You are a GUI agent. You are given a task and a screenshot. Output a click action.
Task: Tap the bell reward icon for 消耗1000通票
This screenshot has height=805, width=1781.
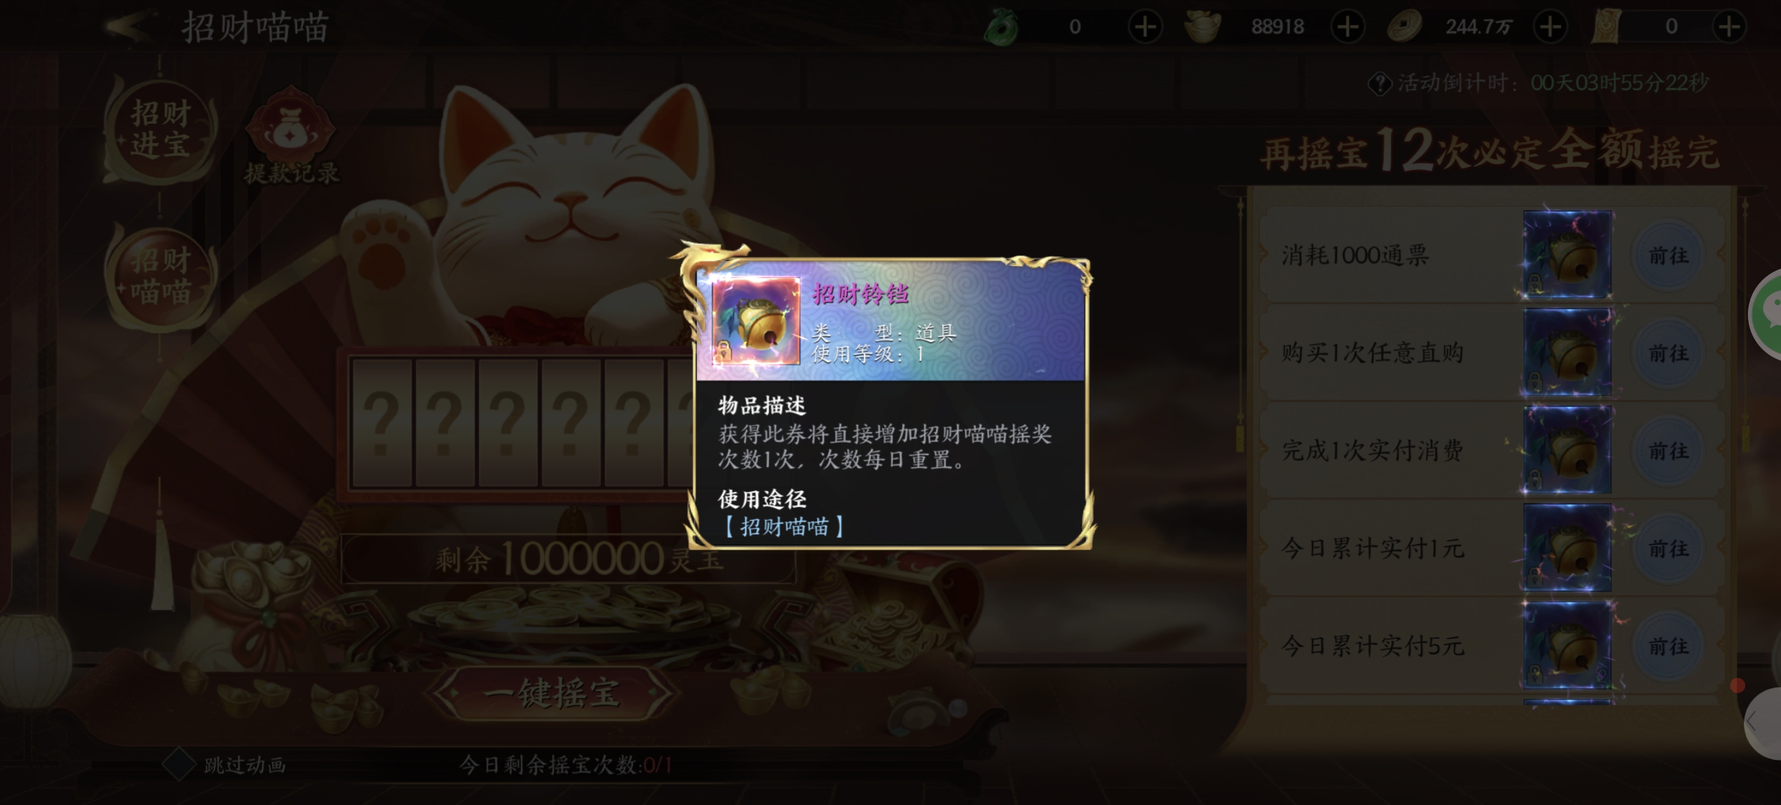[x=1567, y=255]
